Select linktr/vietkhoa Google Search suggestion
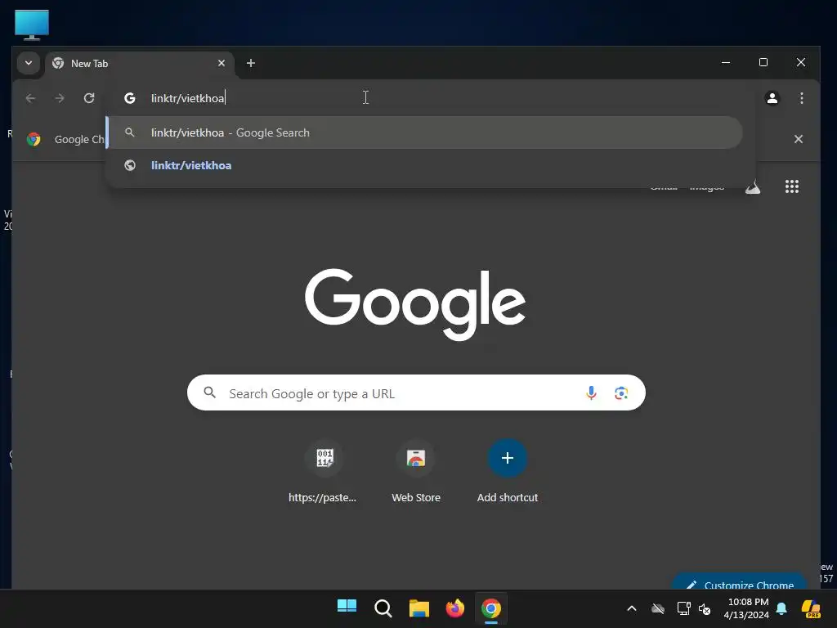Image resolution: width=837 pixels, height=628 pixels. 424,132
